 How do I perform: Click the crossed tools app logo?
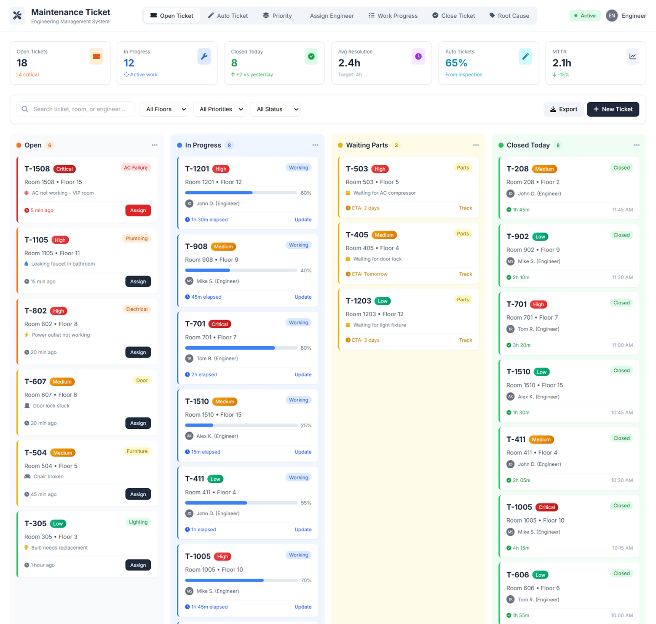17,16
